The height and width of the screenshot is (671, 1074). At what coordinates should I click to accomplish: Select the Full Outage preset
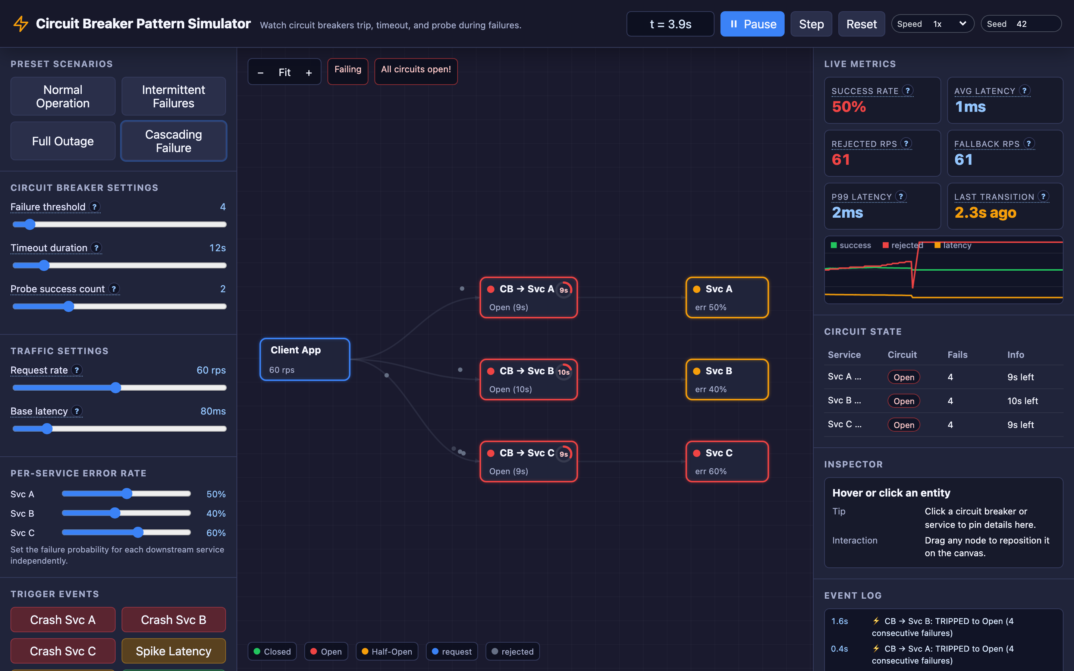pos(63,141)
